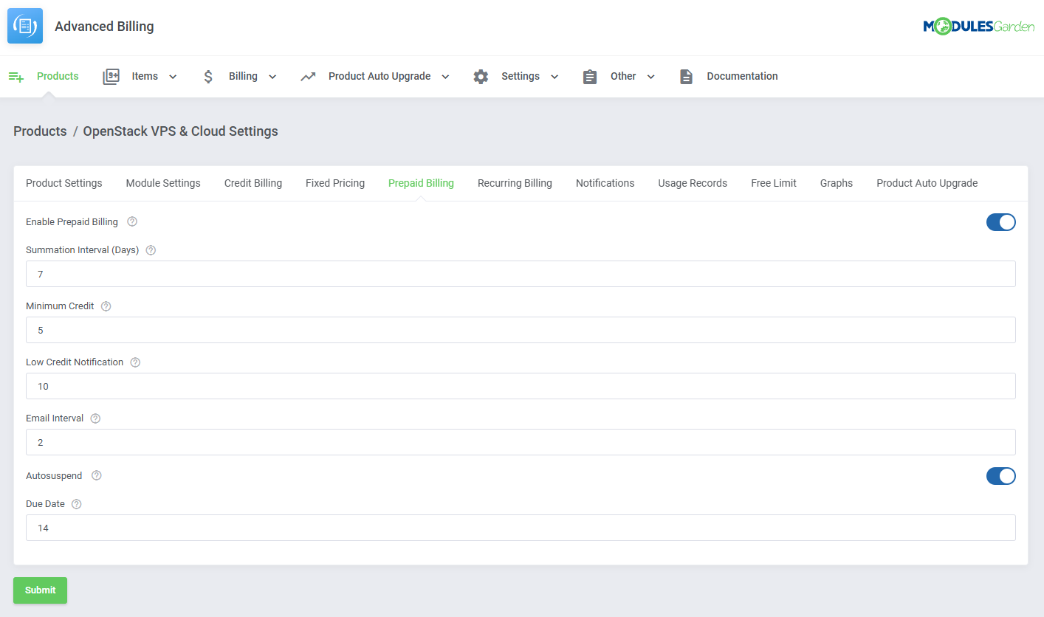This screenshot has width=1044, height=617.
Task: Select the Prepaid Billing tab
Action: [x=421, y=183]
